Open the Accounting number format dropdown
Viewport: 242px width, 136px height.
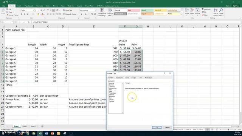(x=95, y=10)
